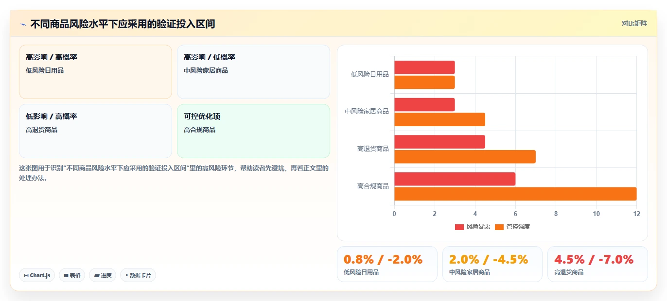The width and height of the screenshot is (667, 301).
Task: Click the x-axis tick label 6
Action: point(515,214)
